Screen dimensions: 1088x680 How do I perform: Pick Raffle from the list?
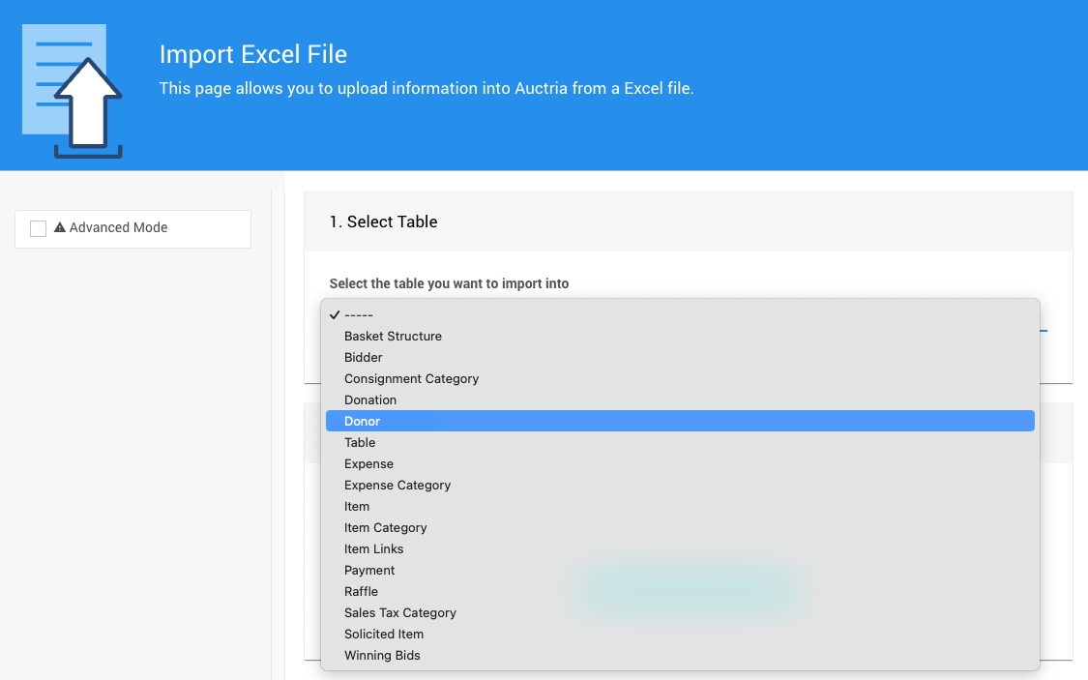(x=361, y=591)
